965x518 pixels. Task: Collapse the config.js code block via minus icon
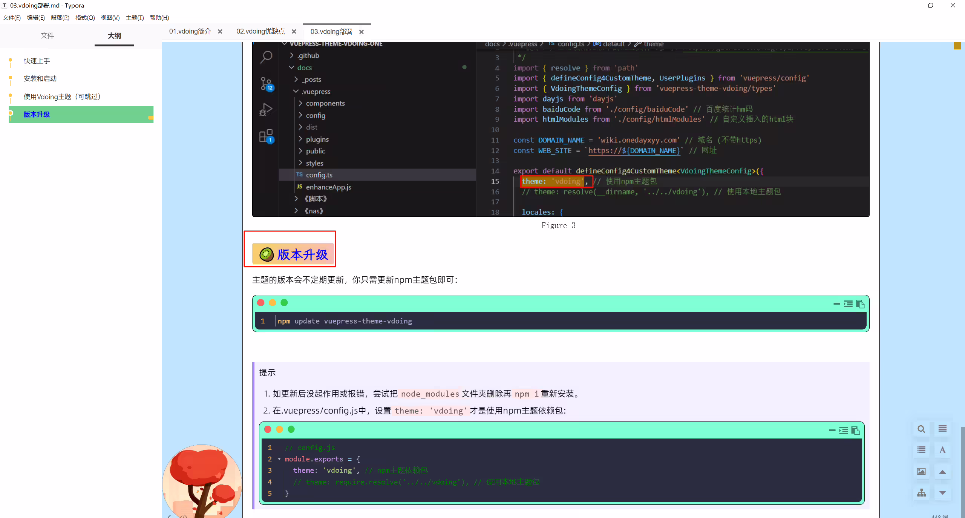(832, 430)
